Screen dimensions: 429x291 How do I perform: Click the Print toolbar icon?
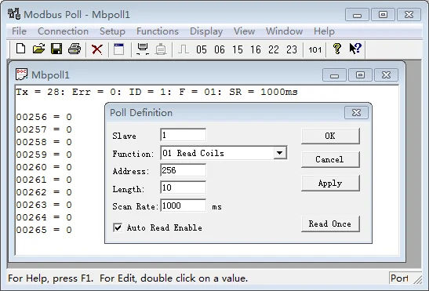click(75, 49)
